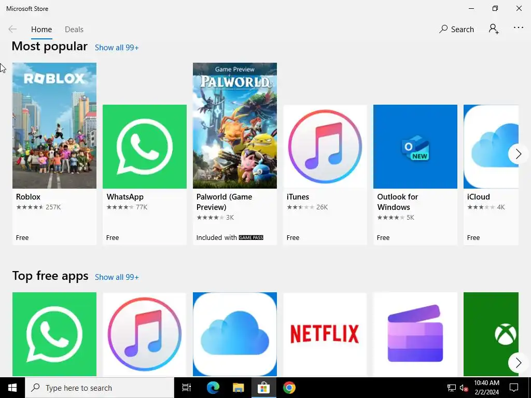Click the Free price under Roblox
The image size is (531, 398).
22,238
